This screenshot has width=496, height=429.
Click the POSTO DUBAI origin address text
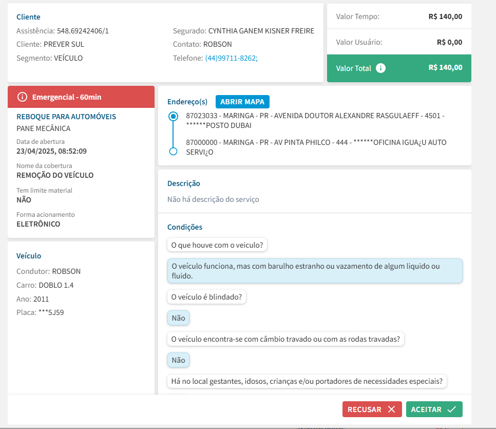[x=315, y=121]
